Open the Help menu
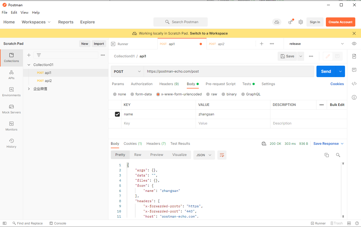The width and height of the screenshot is (361, 227). click(x=36, y=13)
